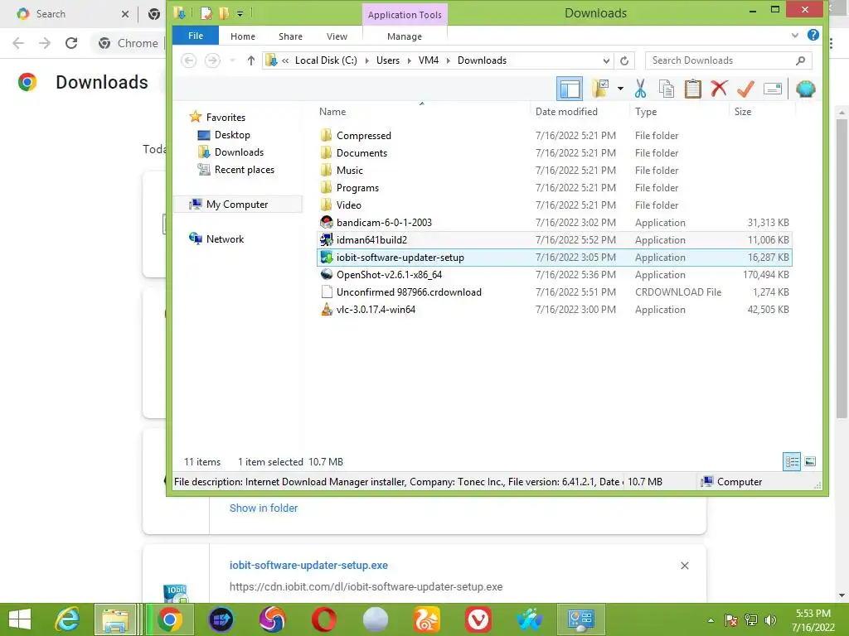Open dropdown arrow beside folder options icon

click(620, 89)
